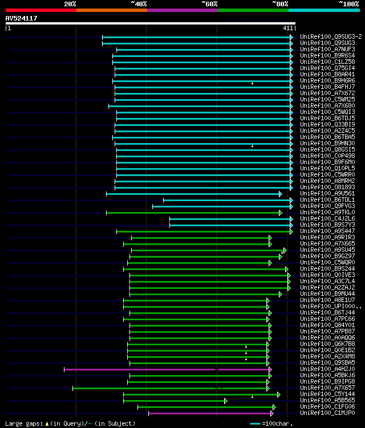Select UniRef100_B9F6M0 label
365x428 pixels.
327,162
